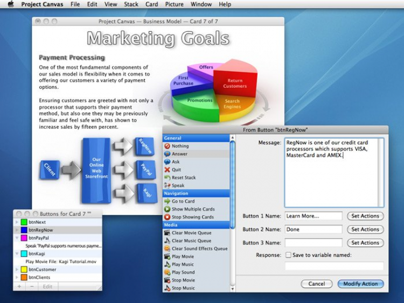Choose the Ask action icon
404x303 pixels.
(x=167, y=161)
